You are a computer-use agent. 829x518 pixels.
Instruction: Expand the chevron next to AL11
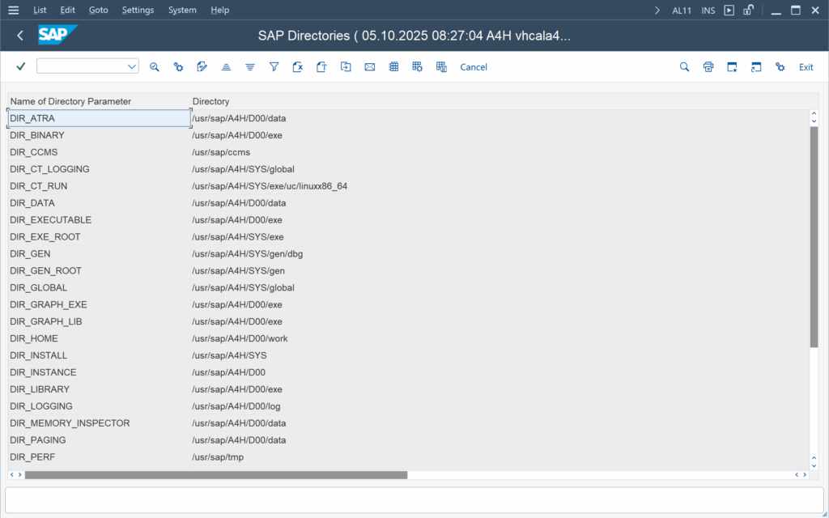pos(657,11)
